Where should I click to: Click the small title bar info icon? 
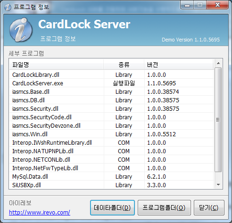click(8, 7)
